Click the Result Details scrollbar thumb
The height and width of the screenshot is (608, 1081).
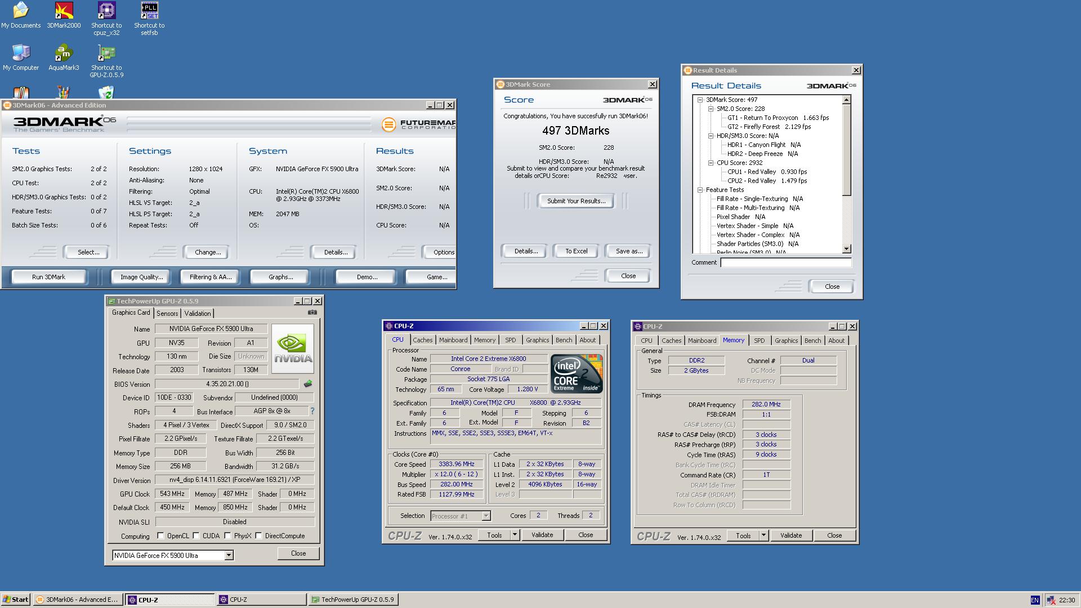(x=846, y=150)
